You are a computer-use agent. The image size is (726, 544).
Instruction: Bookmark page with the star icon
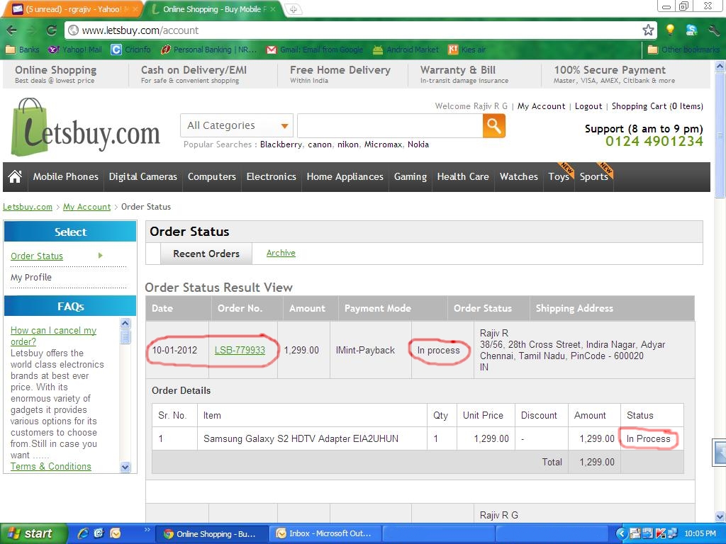click(x=647, y=30)
